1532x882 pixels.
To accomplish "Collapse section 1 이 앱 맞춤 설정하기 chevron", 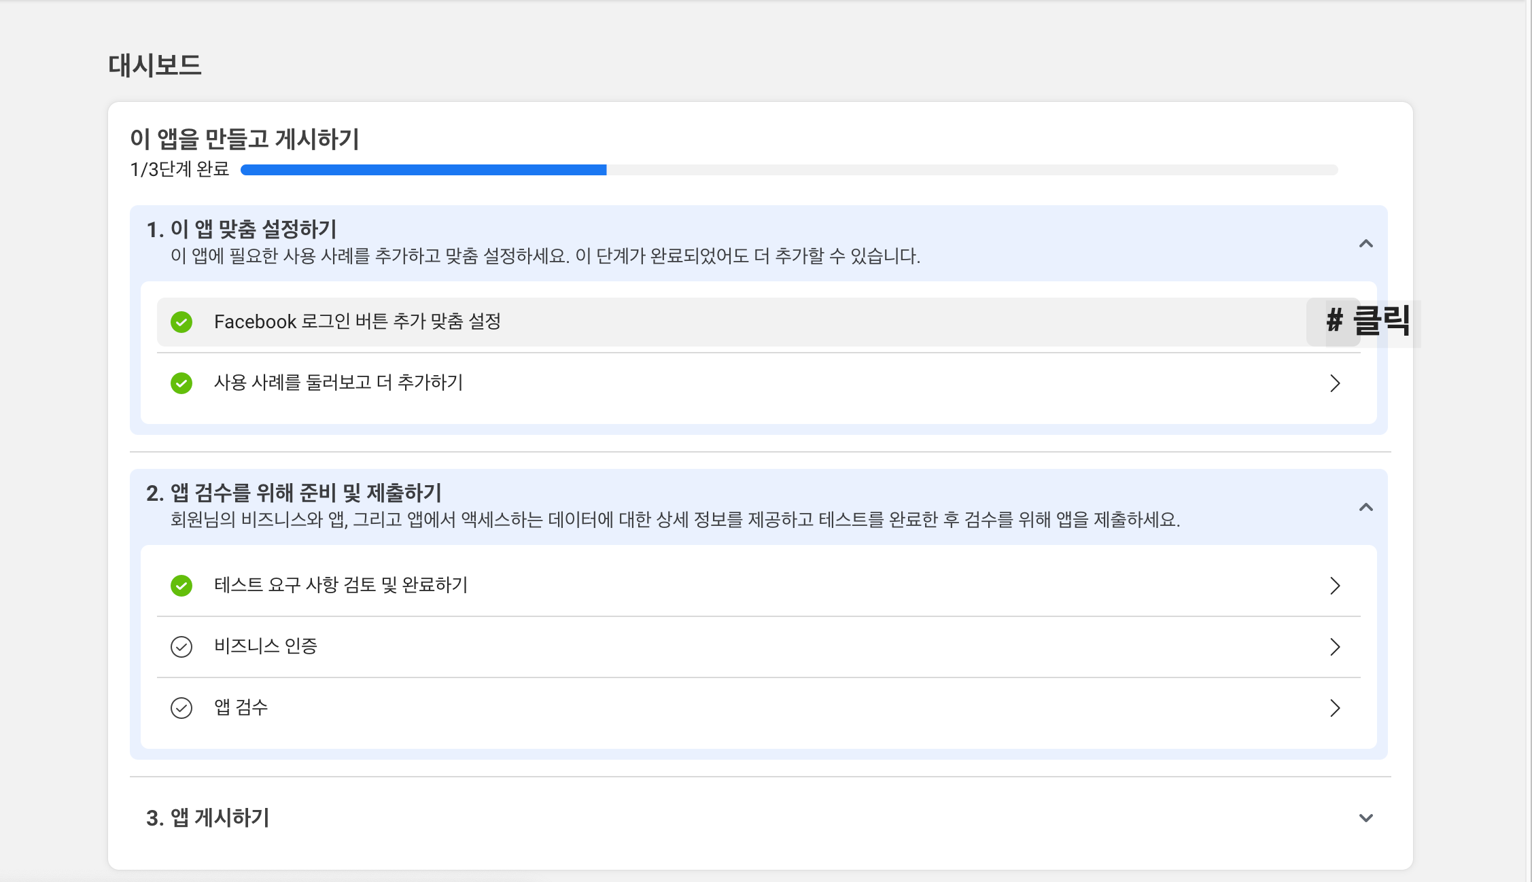I will (1366, 243).
